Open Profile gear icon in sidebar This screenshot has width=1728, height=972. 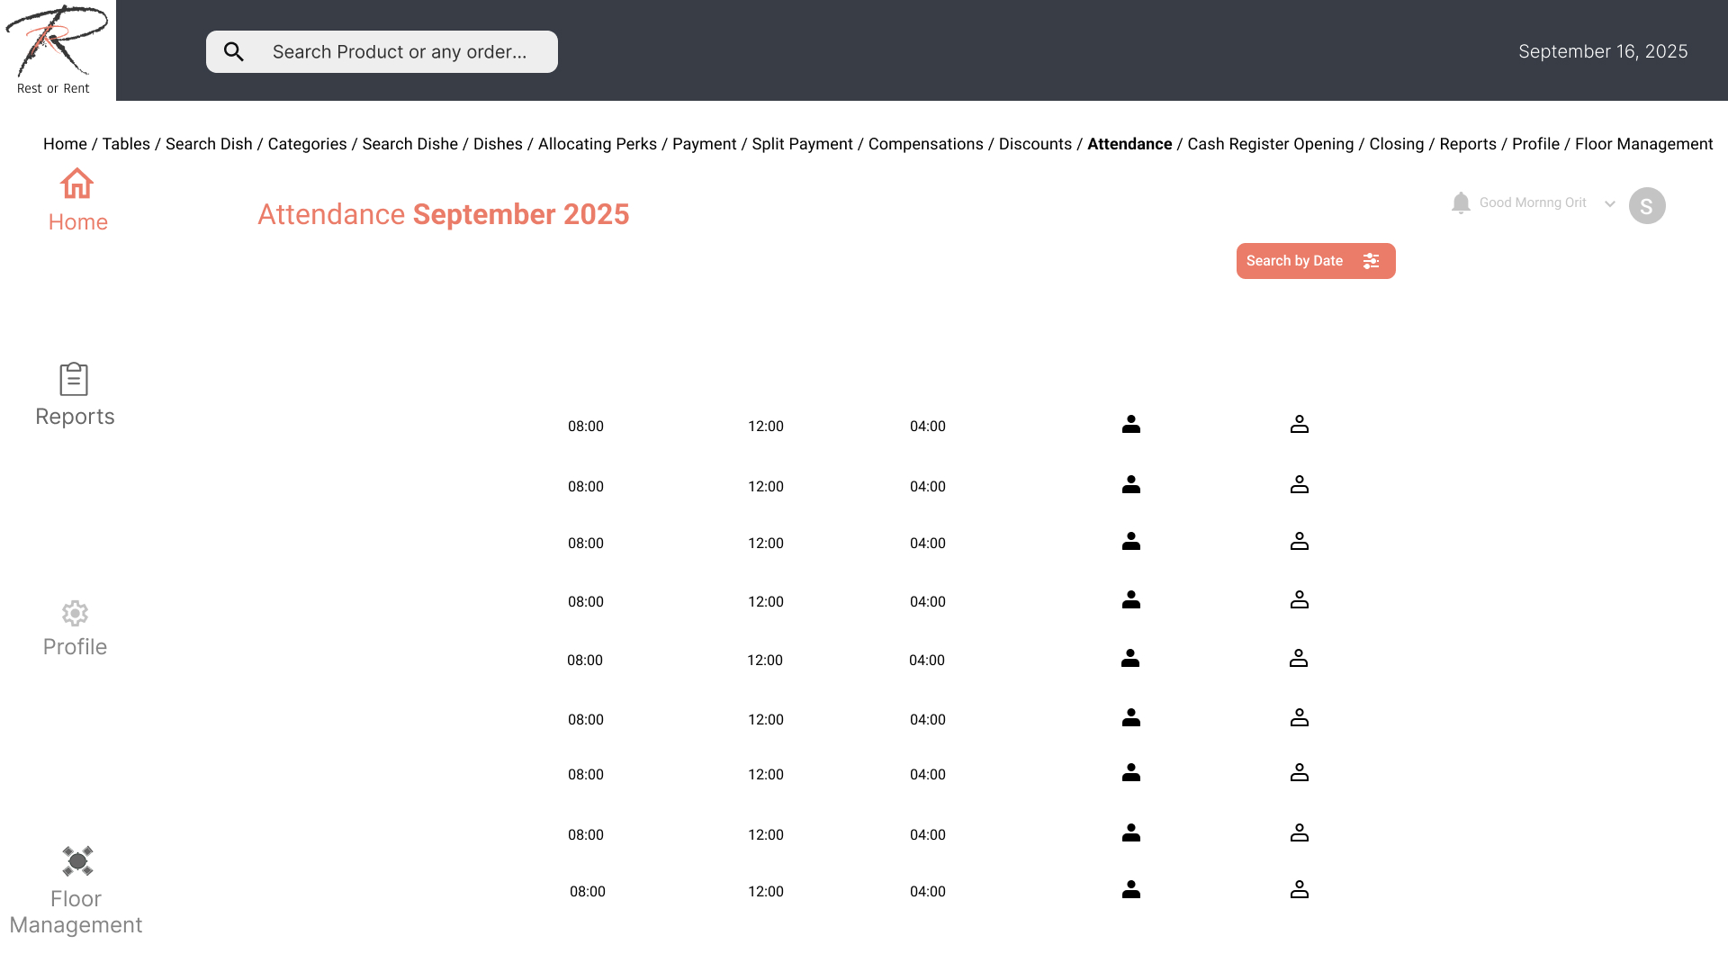coord(75,614)
